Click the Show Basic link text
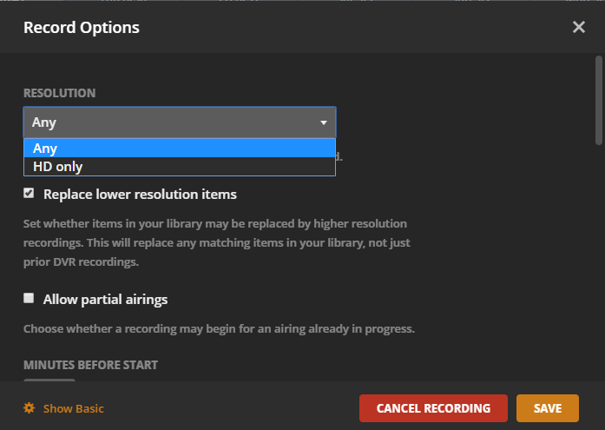This screenshot has width=605, height=430. click(74, 408)
